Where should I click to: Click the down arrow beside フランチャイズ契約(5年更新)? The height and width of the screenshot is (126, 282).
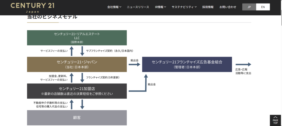click(x=82, y=78)
